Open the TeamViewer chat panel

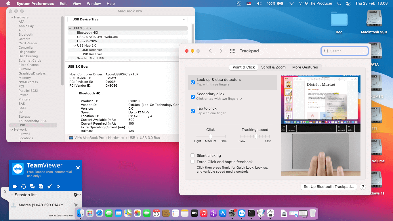[32, 186]
